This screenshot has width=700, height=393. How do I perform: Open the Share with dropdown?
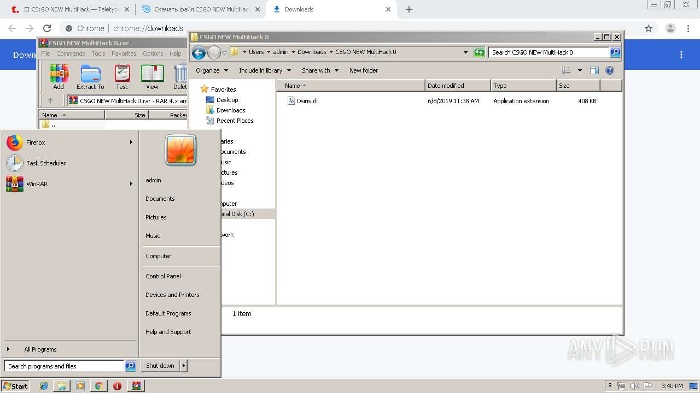pos(320,70)
